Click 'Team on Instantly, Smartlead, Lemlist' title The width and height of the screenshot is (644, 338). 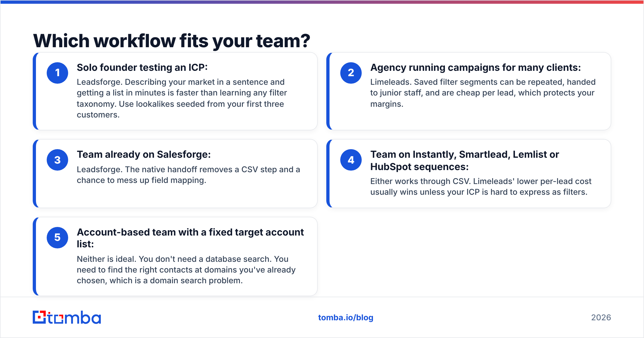coord(465,160)
